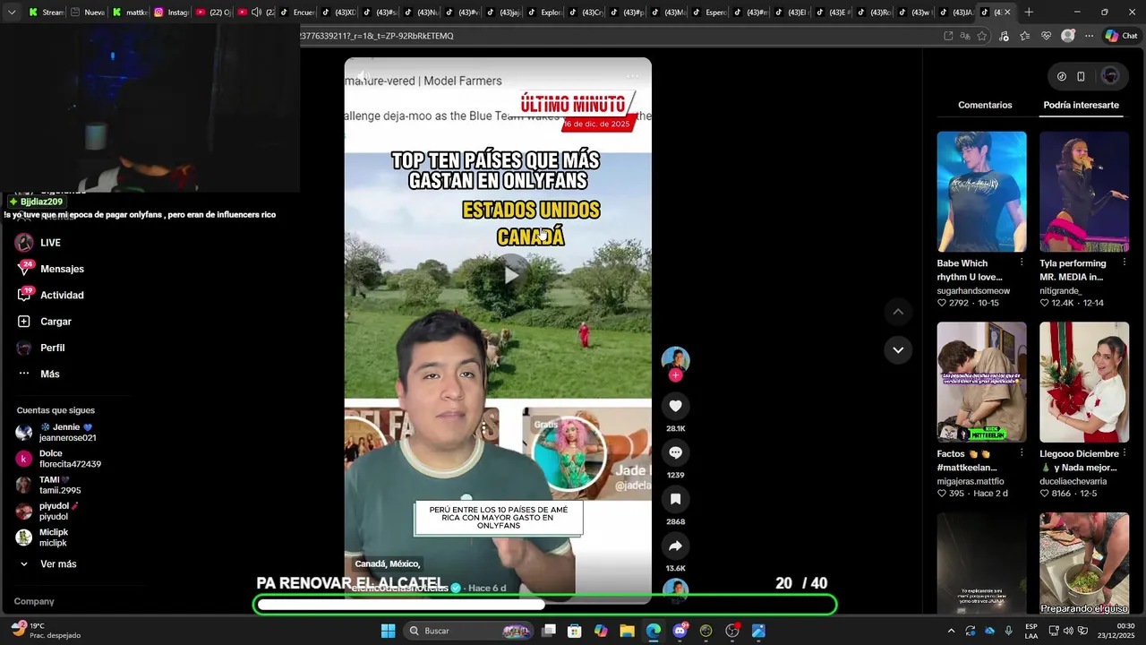Open the ESP LAA language switcher
1146x645 pixels.
pyautogui.click(x=1031, y=631)
